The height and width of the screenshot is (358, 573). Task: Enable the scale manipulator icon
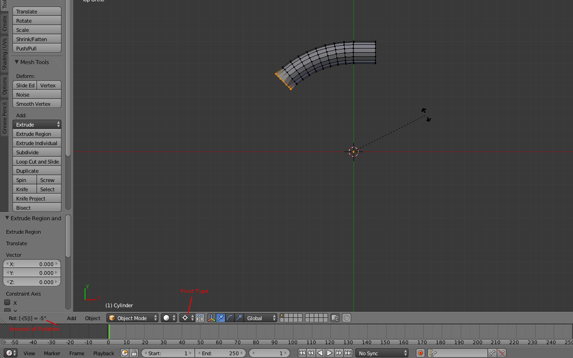click(239, 318)
